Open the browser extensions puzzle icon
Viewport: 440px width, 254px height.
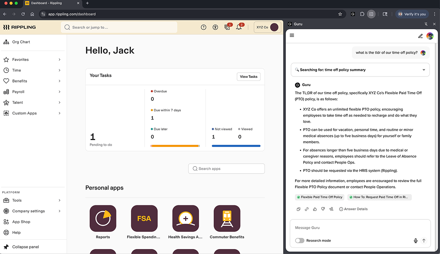click(x=362, y=14)
